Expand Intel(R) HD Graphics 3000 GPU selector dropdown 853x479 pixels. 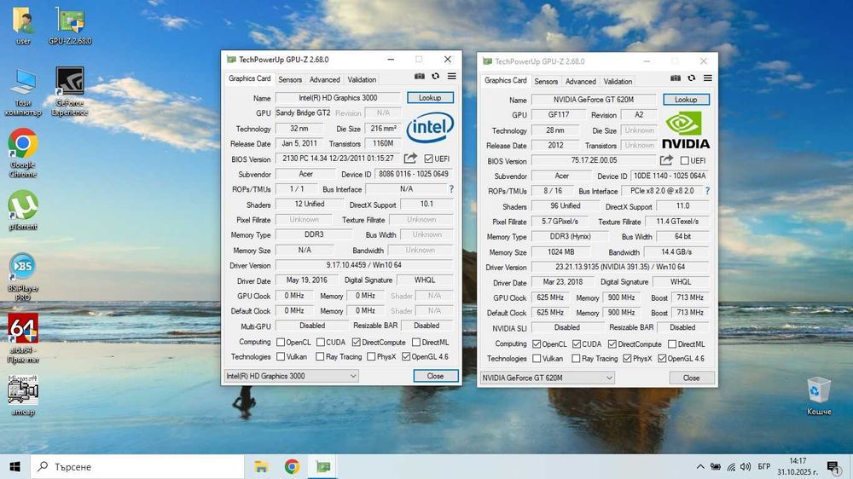click(291, 376)
